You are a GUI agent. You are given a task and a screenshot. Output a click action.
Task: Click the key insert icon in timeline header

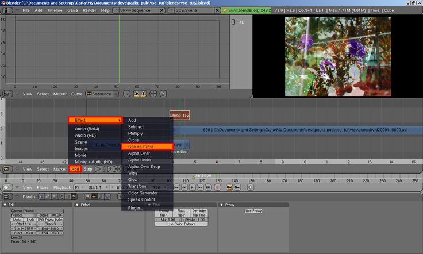pos(229,187)
